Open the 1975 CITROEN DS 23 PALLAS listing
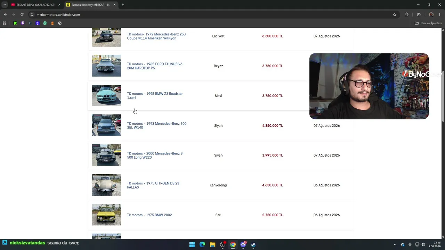This screenshot has width=445, height=250. pos(153,185)
